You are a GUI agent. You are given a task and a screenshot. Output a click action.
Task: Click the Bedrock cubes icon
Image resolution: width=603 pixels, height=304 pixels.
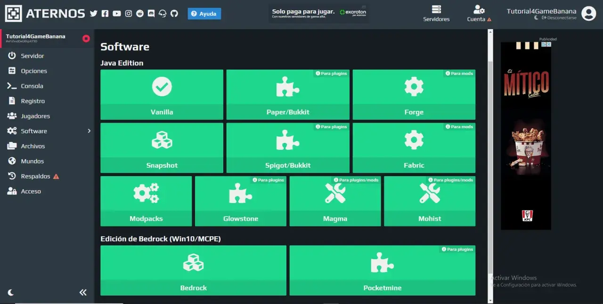click(193, 262)
